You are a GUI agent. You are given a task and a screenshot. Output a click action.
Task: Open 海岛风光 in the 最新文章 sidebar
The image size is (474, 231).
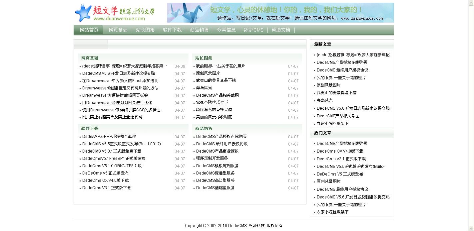324,100
